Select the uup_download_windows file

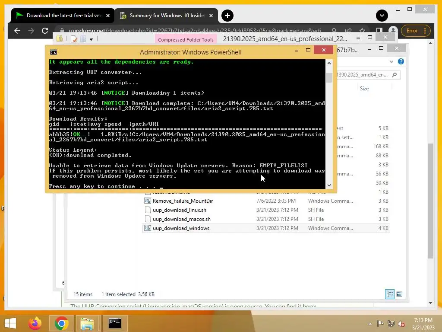[x=266, y=228]
